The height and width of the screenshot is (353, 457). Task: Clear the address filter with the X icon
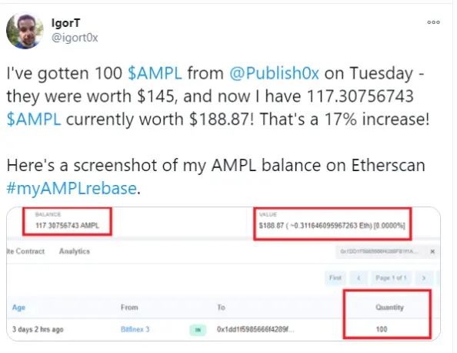432,251
